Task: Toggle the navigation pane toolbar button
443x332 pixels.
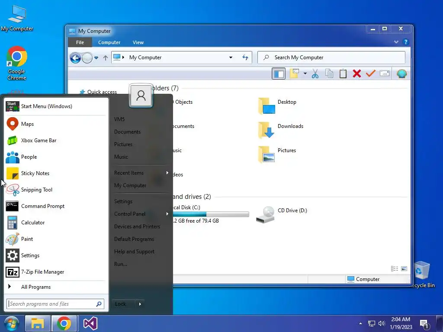Action: [x=279, y=73]
